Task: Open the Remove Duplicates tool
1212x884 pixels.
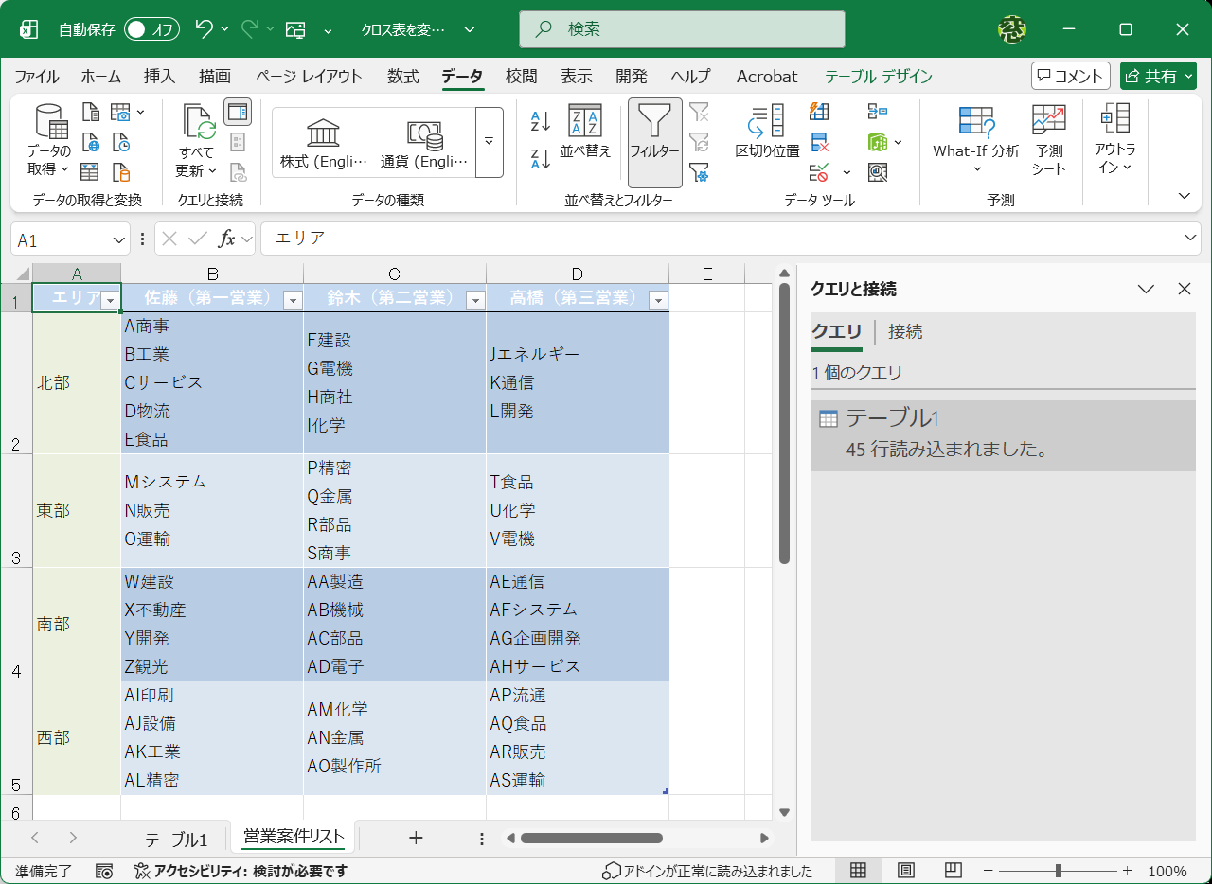Action: tap(818, 142)
